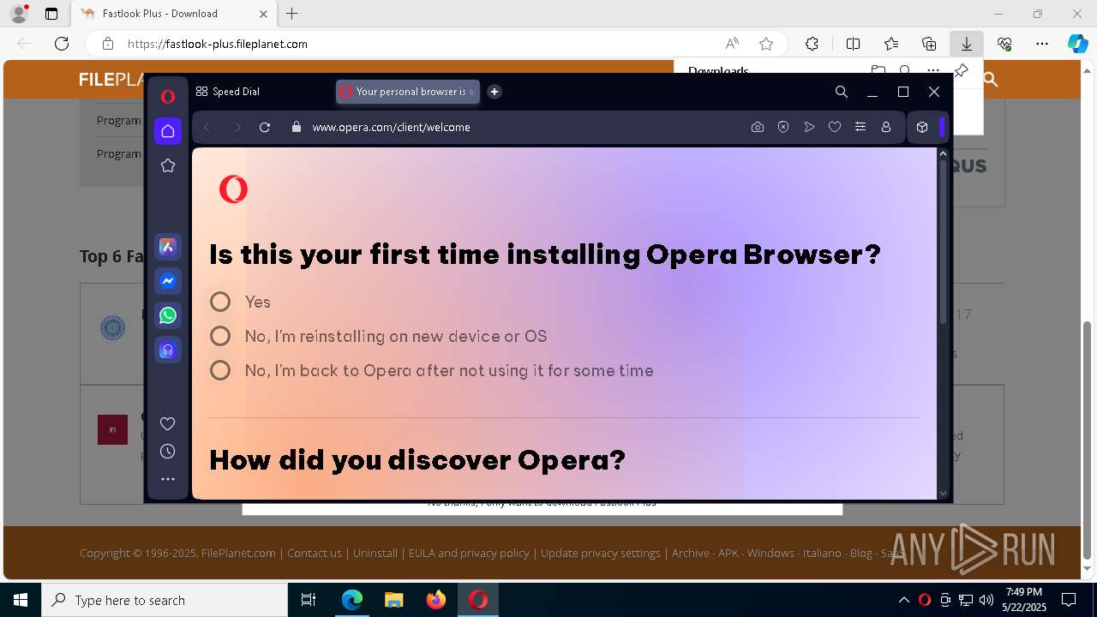1097x617 pixels.
Task: Open WhatsApp in the Opera sidebar
Action: tap(168, 315)
